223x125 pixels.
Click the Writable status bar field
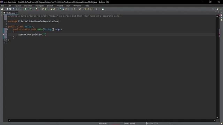102,124
